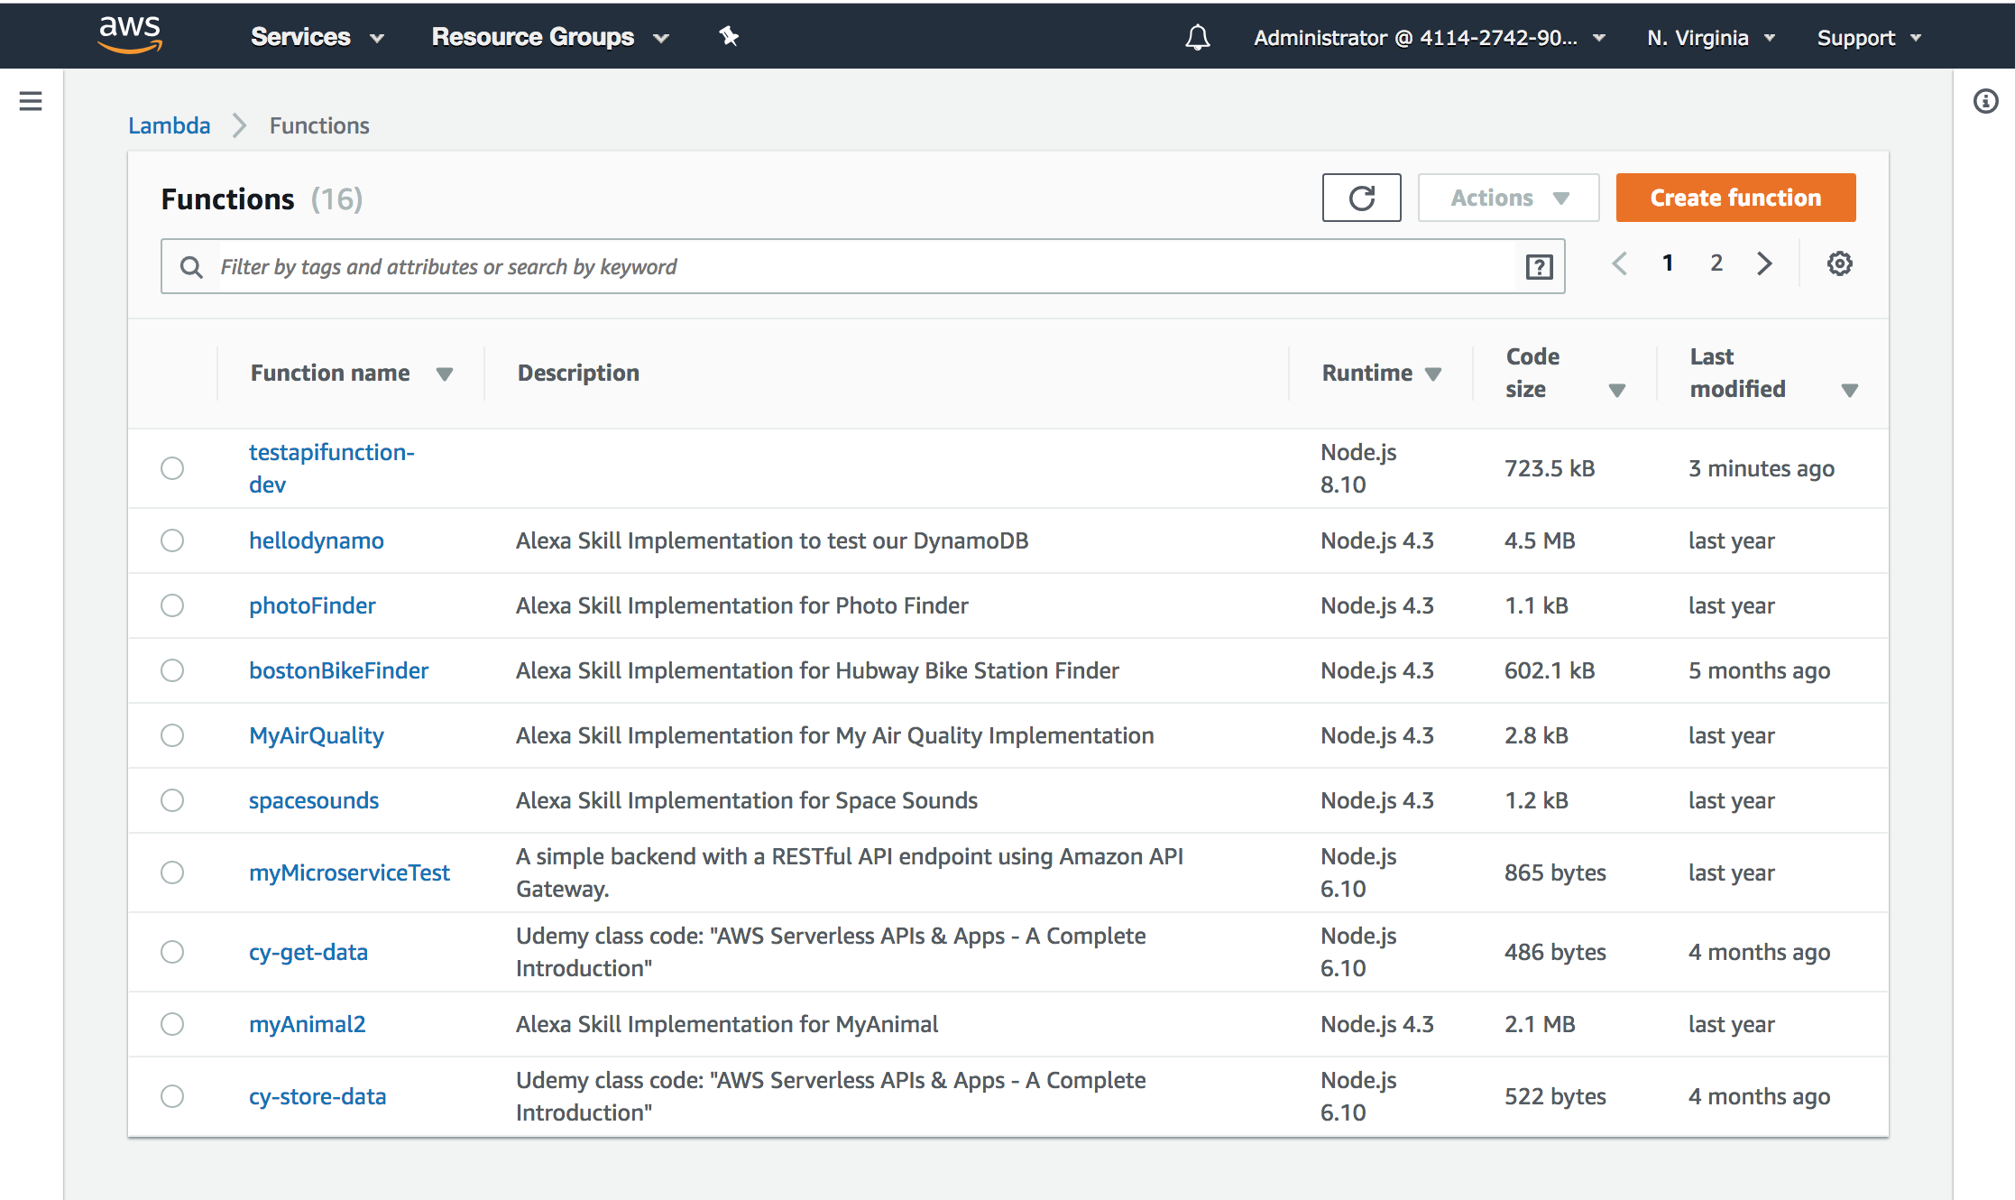Select the hellodynamo function radio button
The image size is (2015, 1200).
172,540
